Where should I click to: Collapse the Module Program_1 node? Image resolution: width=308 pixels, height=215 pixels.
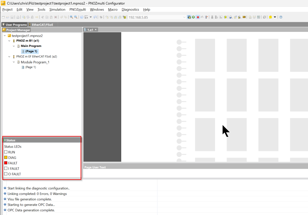pos(14,62)
